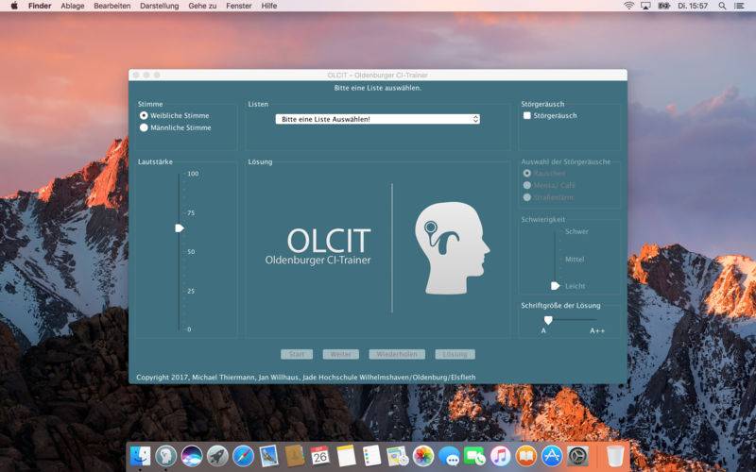Viewport: 756px width, 472px height.
Task: Open the Photos app from the Dock
Action: [422, 456]
